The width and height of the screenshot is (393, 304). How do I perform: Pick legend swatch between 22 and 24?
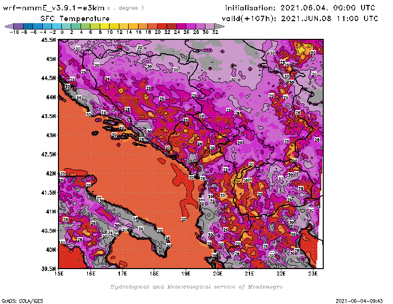[171, 27]
